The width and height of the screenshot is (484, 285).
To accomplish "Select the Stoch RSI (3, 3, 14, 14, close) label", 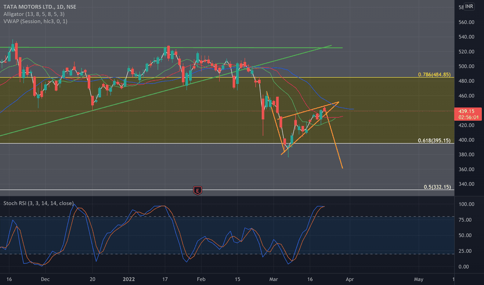I will click(38, 203).
